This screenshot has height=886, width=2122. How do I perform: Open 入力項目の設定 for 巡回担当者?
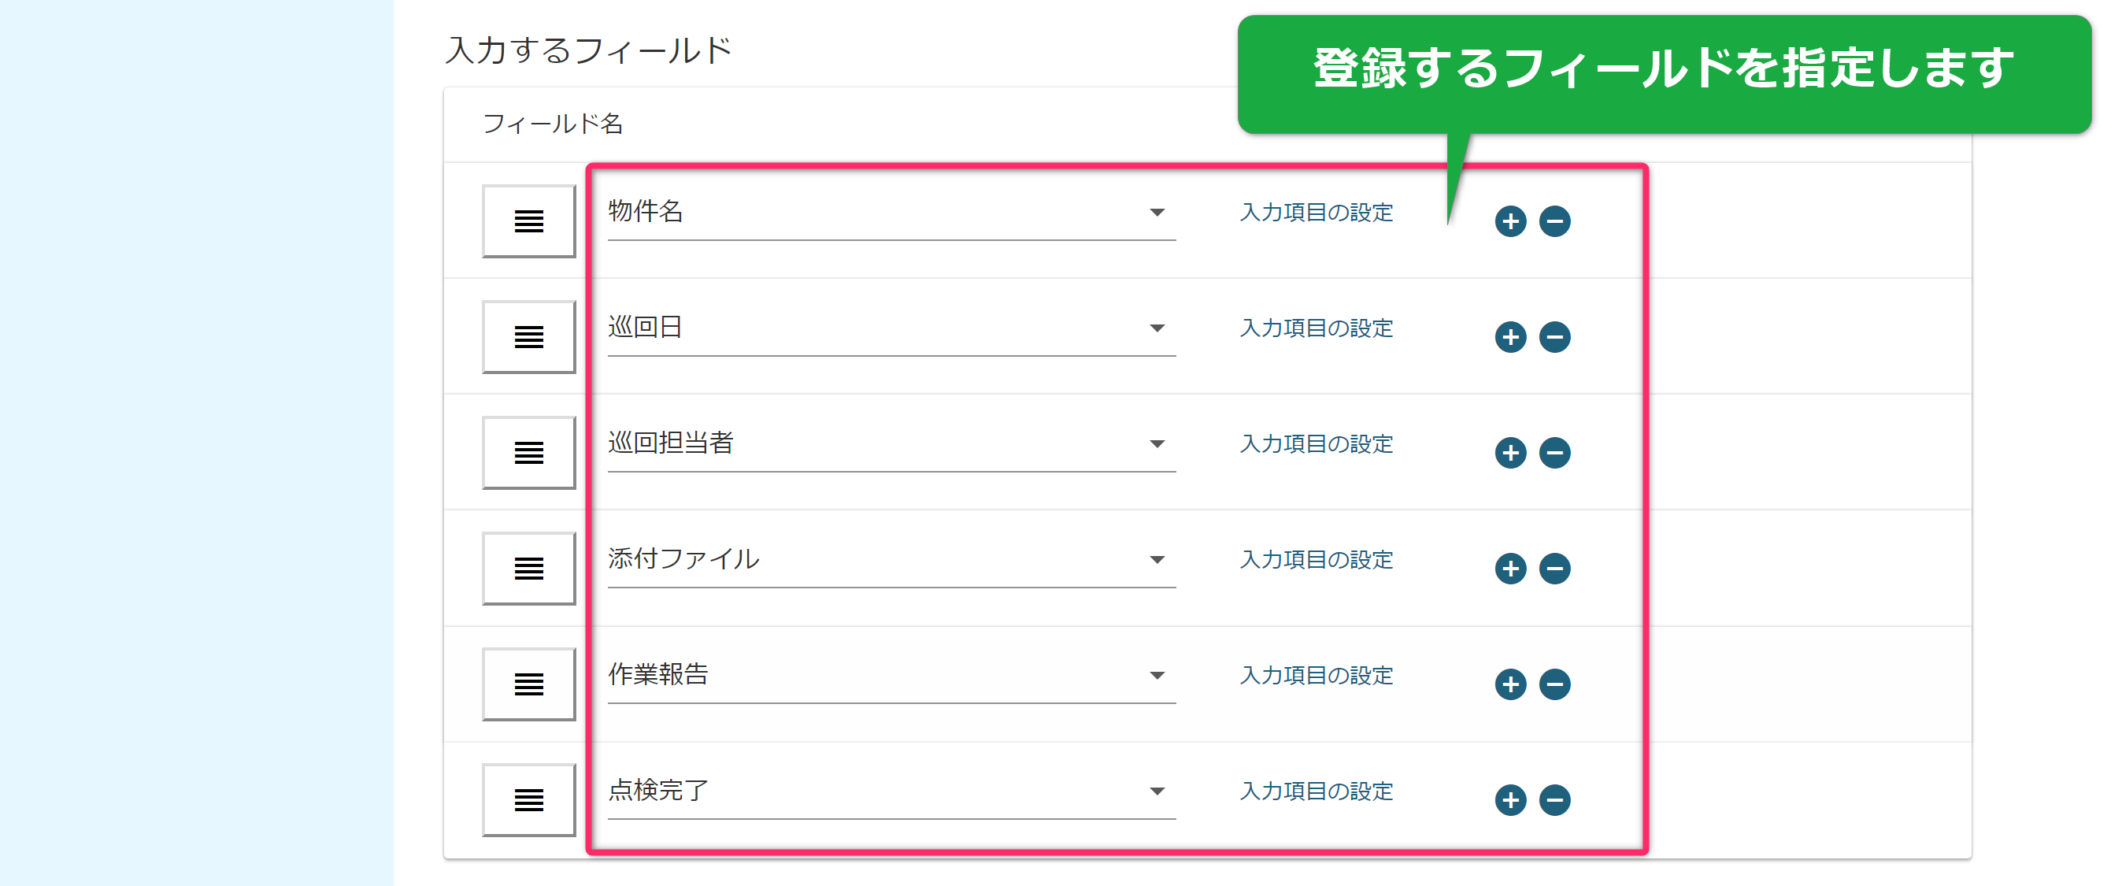(1317, 444)
